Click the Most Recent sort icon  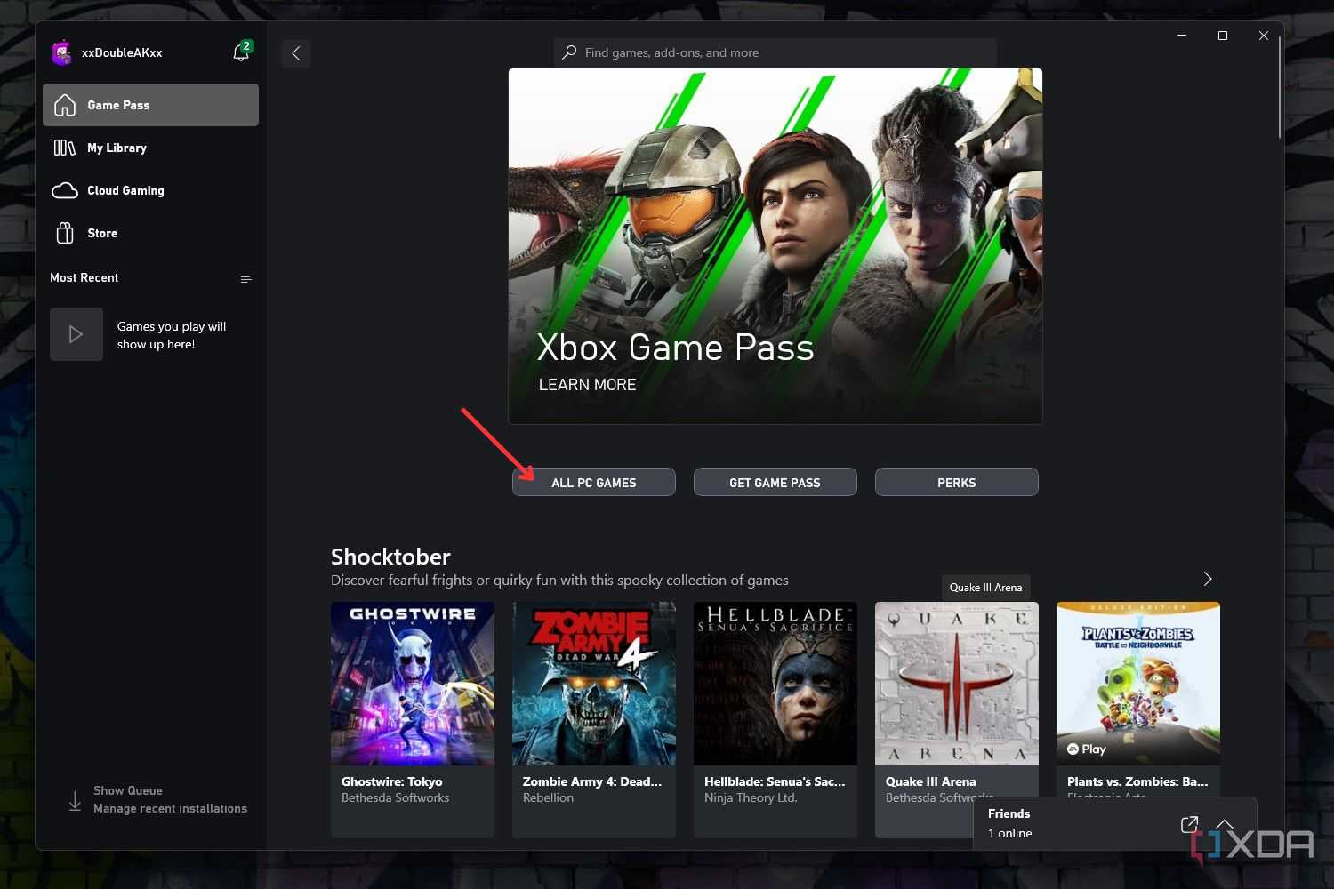point(245,278)
